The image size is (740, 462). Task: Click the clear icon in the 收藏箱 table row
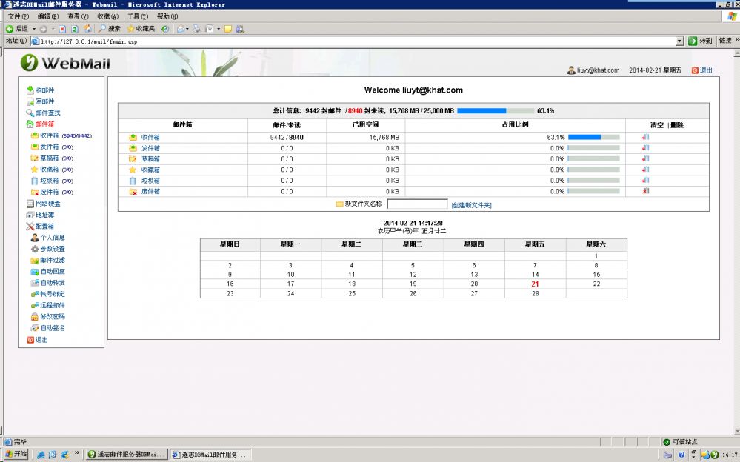[646, 170]
